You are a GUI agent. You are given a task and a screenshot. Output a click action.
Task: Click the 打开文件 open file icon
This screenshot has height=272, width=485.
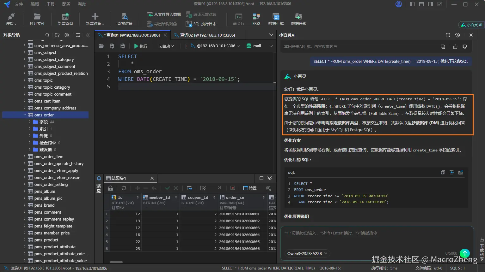point(37,16)
